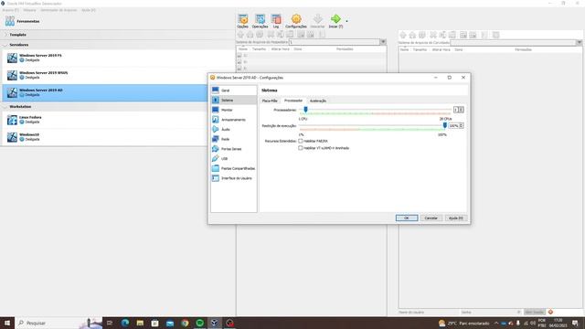Open Google Chrome from taskbar
Image resolution: width=585 pixels, height=329 pixels.
[185, 323]
